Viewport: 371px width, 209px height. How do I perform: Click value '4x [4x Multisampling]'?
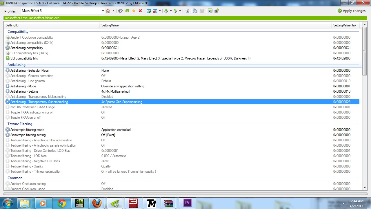pyautogui.click(x=115, y=91)
